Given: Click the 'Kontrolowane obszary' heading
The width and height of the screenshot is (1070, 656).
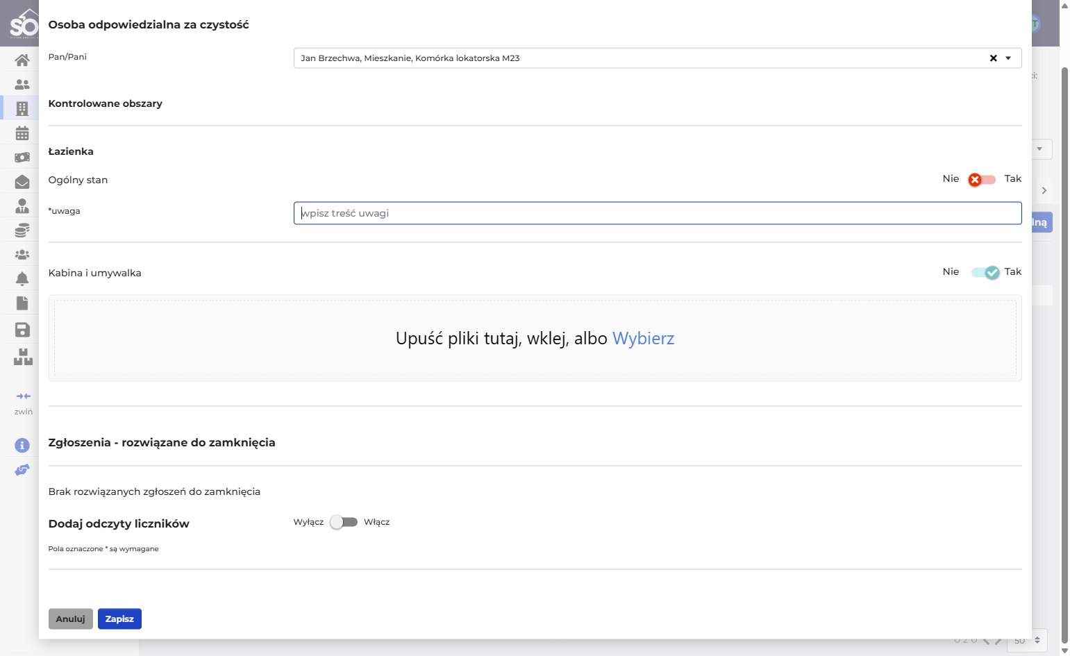Looking at the screenshot, I should pyautogui.click(x=106, y=103).
